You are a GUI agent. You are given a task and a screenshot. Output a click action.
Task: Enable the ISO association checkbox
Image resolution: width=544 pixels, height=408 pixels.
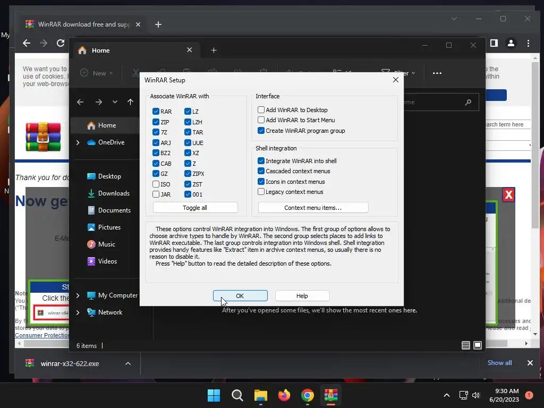point(156,184)
